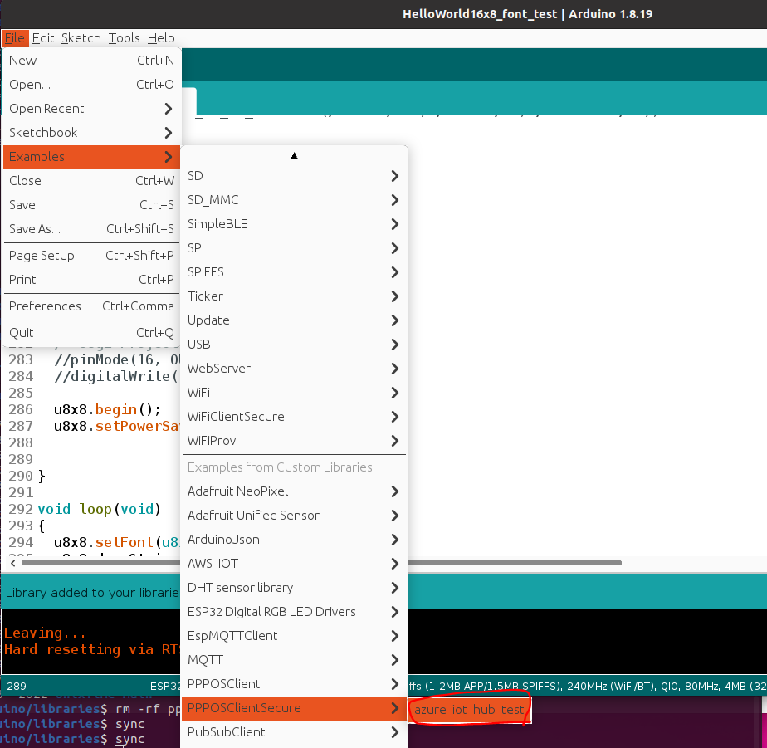Expand EspMQTTClient examples
The image size is (767, 748).
tap(294, 635)
